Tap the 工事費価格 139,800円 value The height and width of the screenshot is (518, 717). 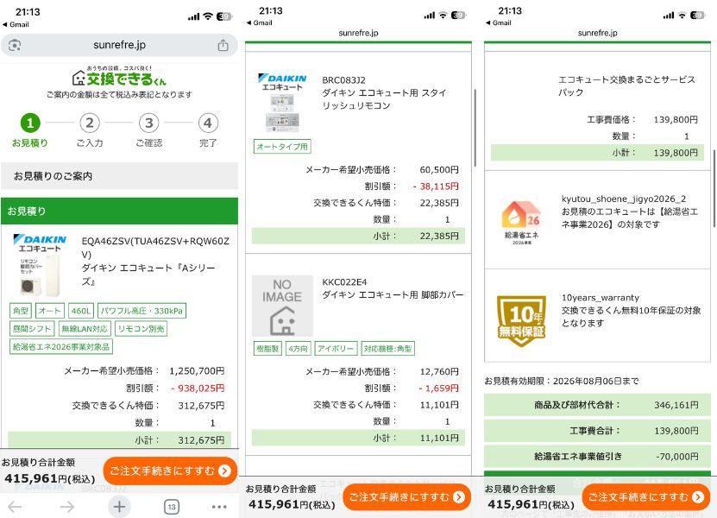pos(676,119)
